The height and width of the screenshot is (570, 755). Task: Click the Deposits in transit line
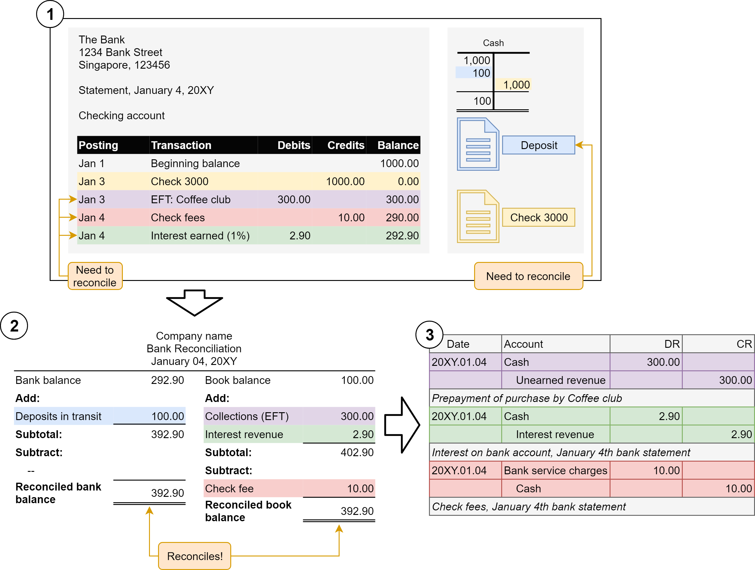pos(58,416)
